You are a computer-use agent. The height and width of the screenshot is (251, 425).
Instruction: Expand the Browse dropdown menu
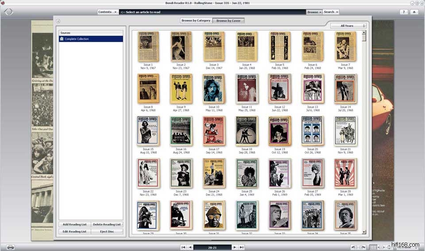(314, 12)
